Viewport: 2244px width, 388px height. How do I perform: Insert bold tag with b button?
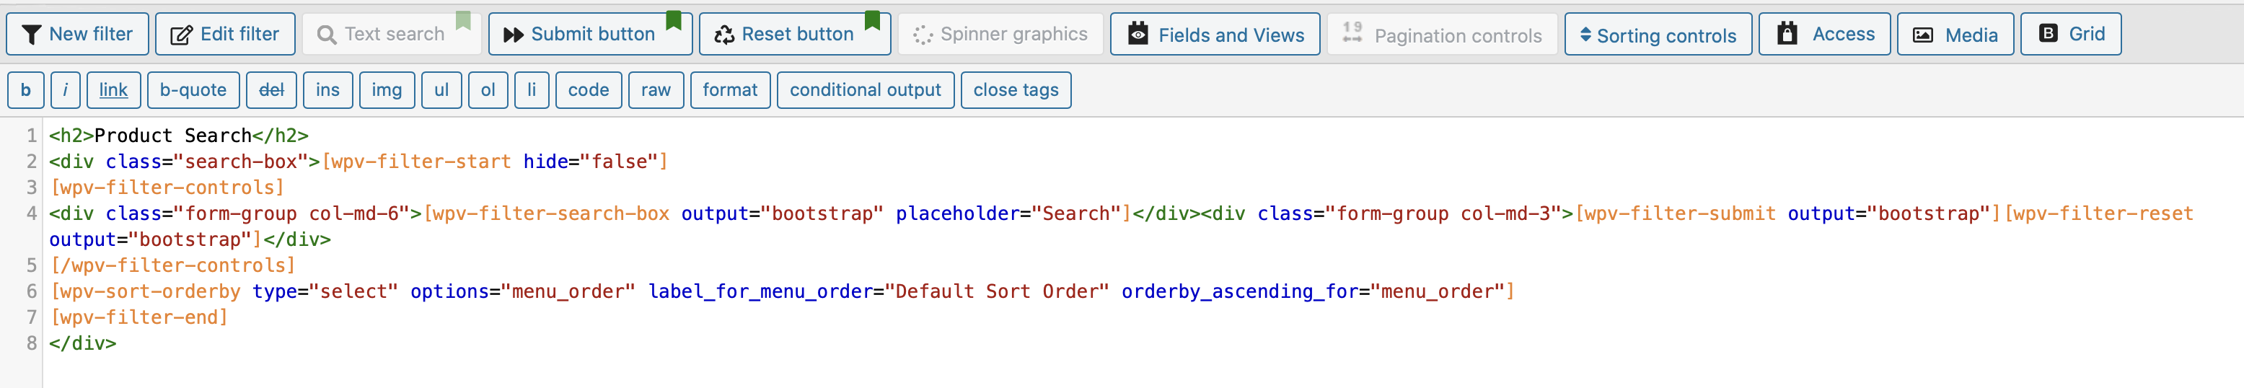point(26,90)
